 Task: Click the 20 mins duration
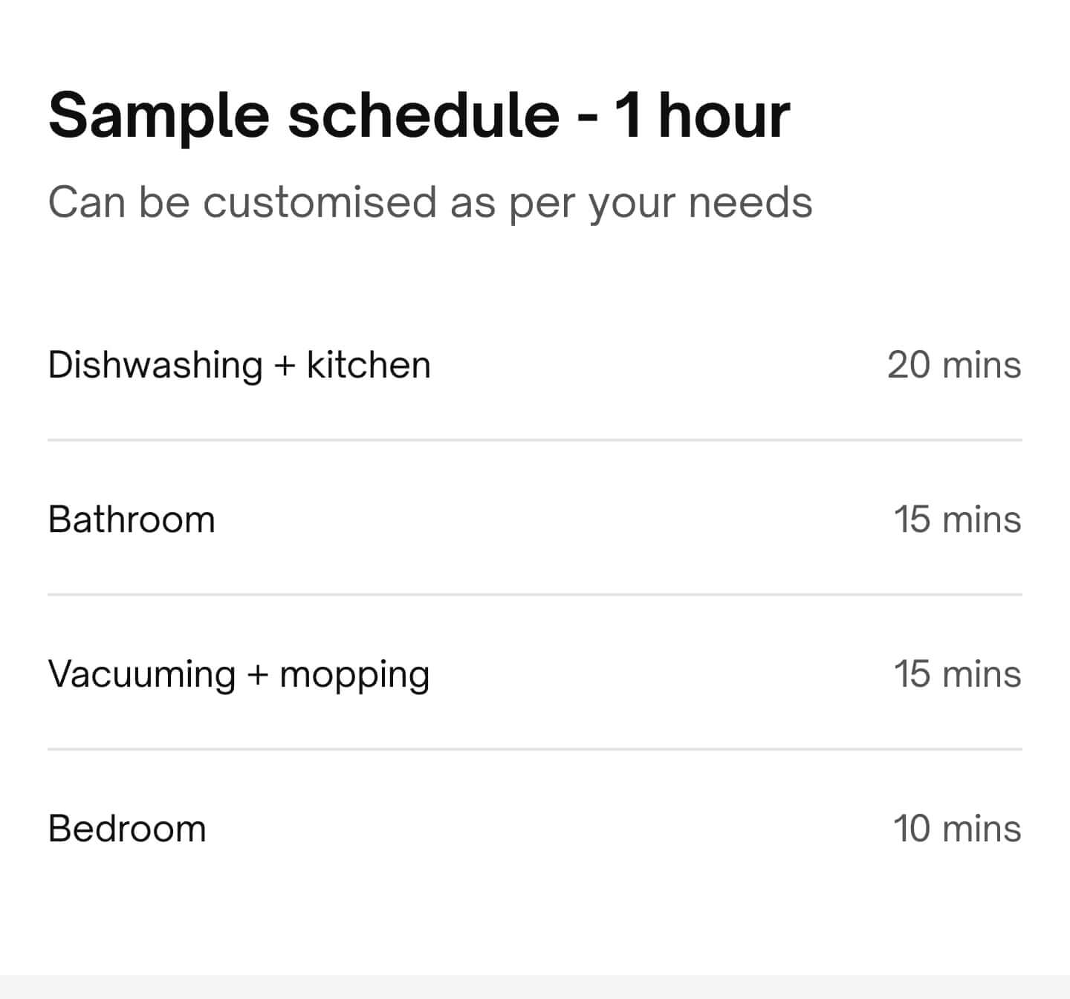(954, 365)
